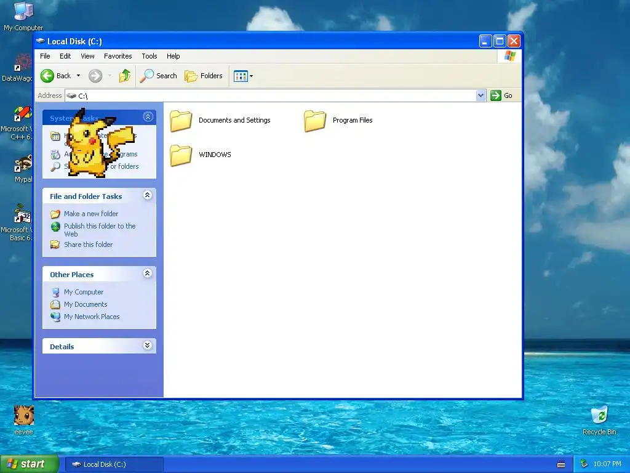Viewport: 630px width, 473px height.
Task: Click the My Computer sidebar icon
Action: click(55, 292)
